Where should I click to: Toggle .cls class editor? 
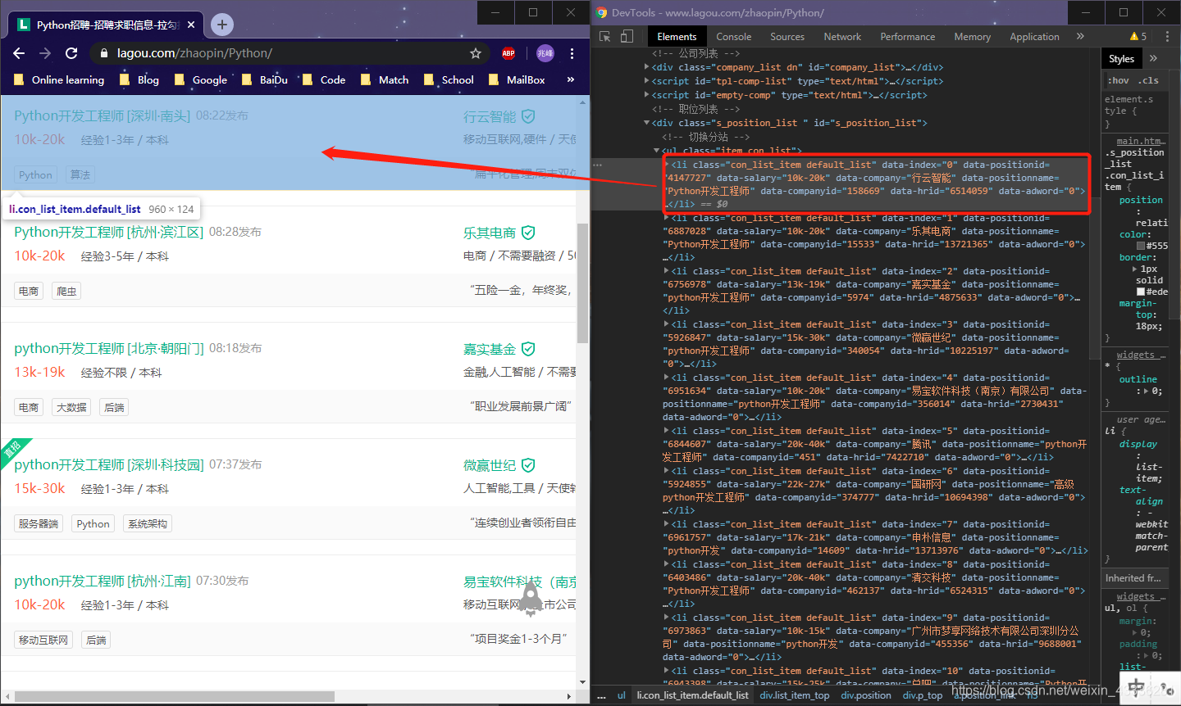click(x=1148, y=80)
